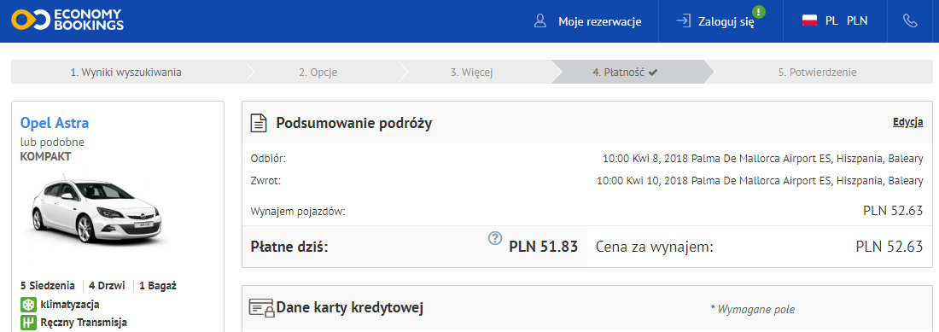Click the question mark help icon near Płatne dziś
The width and height of the screenshot is (939, 332).
pos(494,238)
